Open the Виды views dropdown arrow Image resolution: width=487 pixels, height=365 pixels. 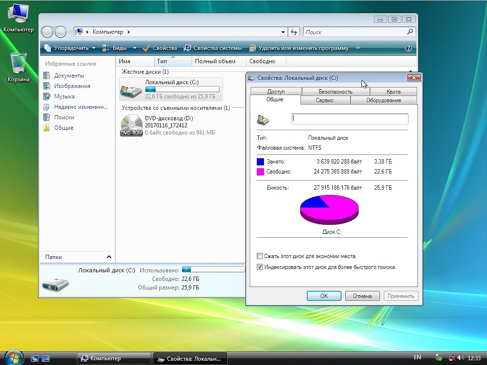click(x=135, y=48)
